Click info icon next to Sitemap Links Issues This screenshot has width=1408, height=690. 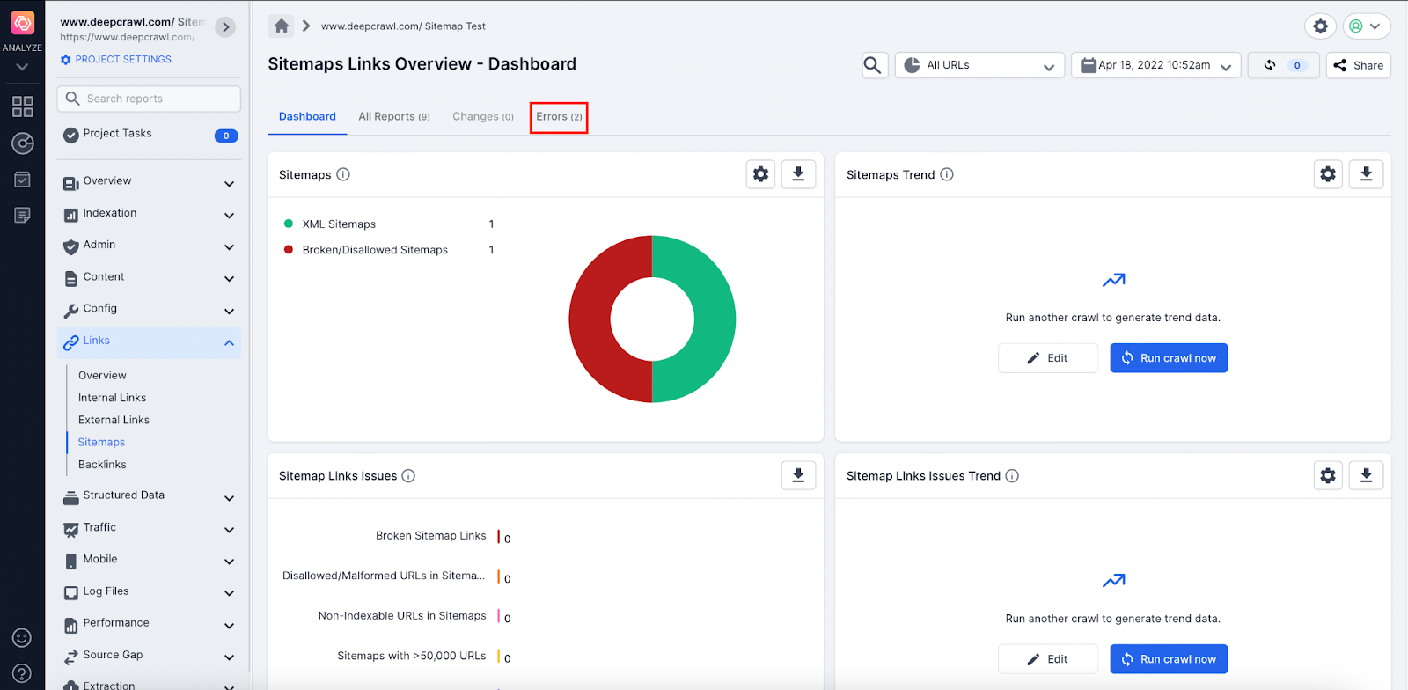click(408, 476)
